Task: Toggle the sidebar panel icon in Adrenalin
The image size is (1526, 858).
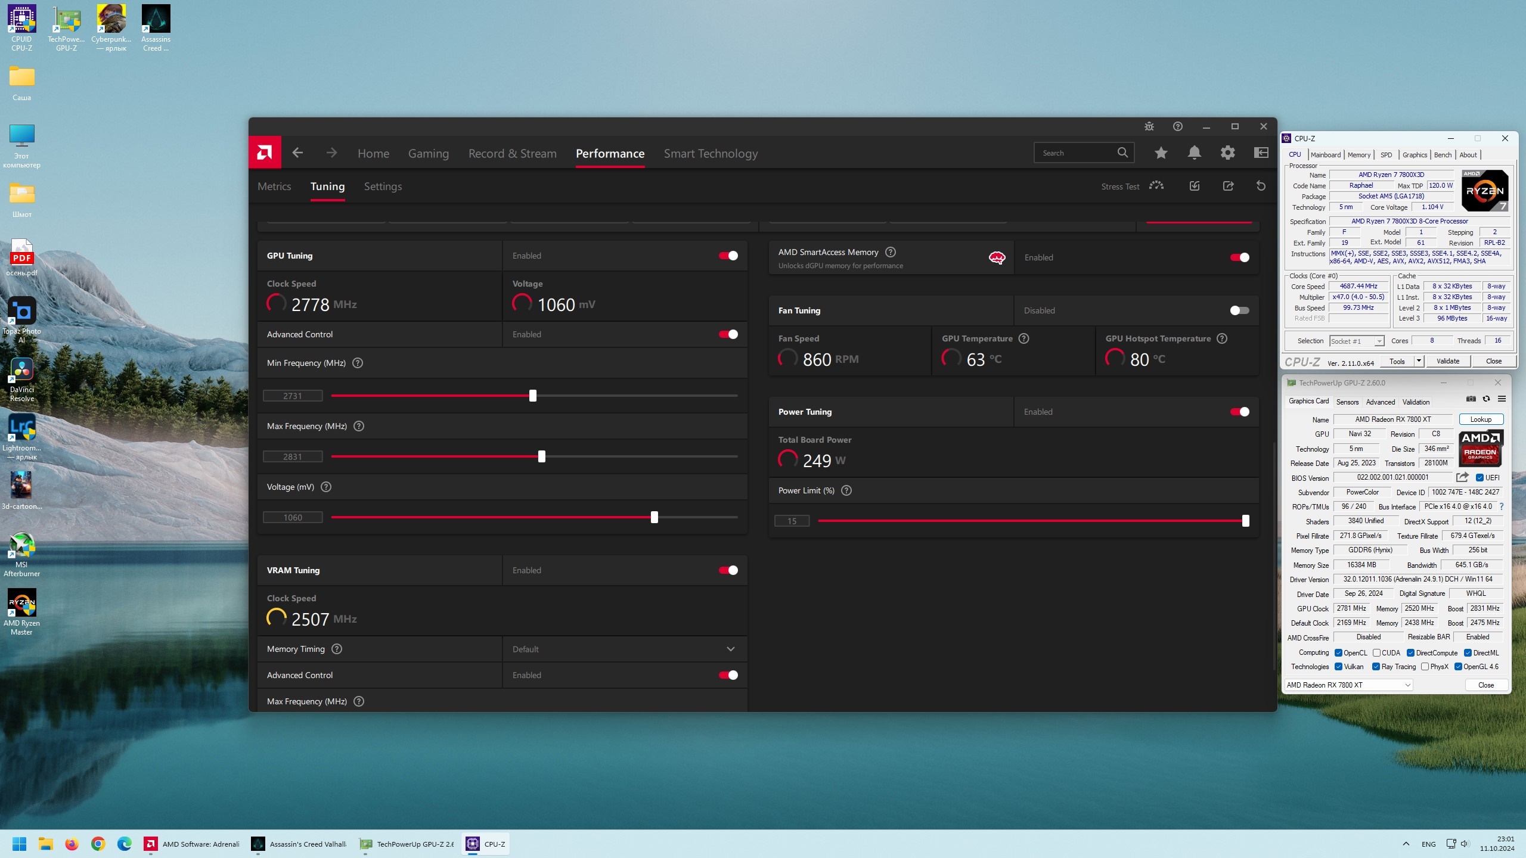Action: click(x=1261, y=153)
